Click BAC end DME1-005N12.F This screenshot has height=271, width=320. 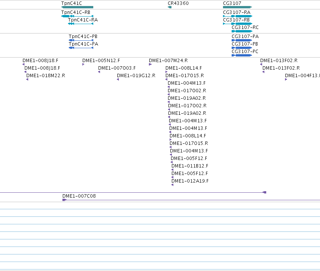click(101, 61)
